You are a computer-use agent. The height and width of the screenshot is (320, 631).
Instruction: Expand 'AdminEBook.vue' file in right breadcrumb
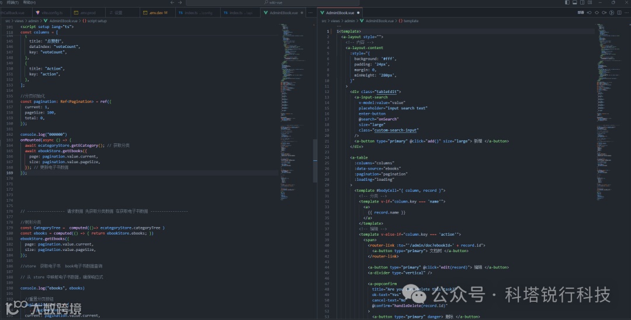380,20
